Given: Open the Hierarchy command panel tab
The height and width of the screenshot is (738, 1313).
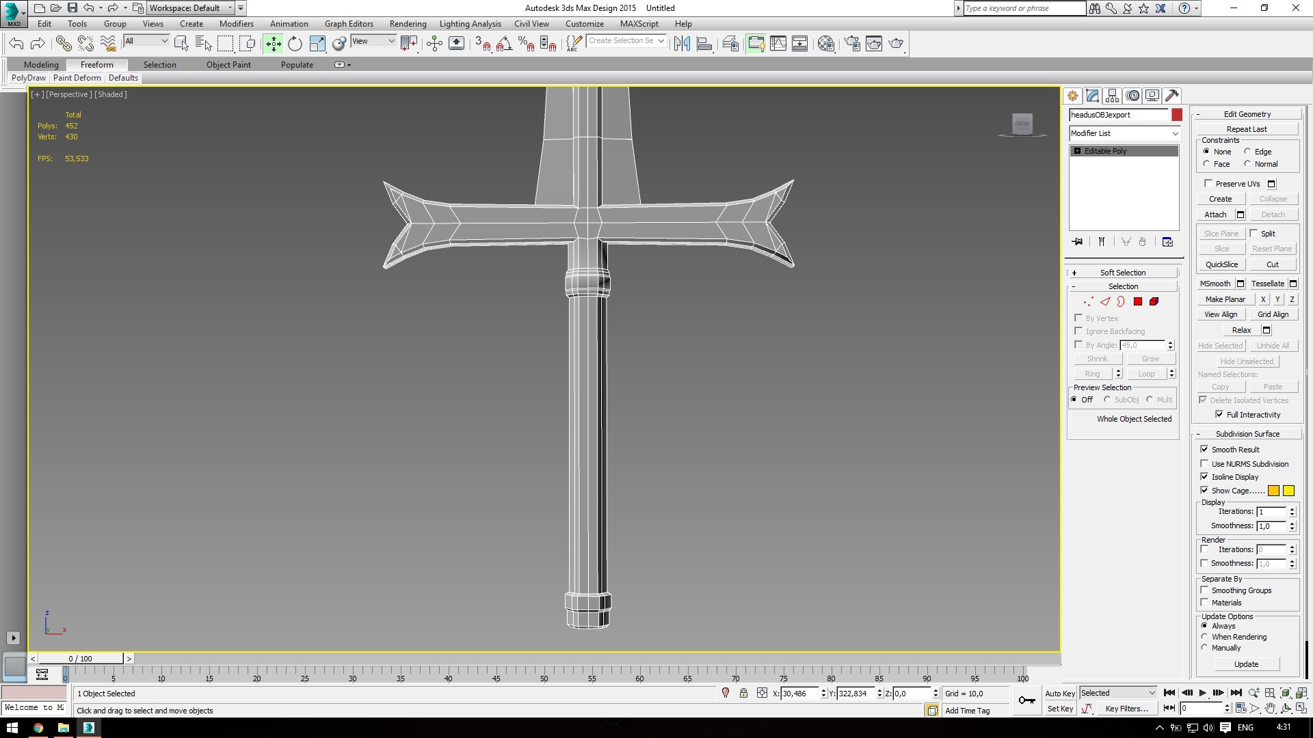Looking at the screenshot, I should click(1112, 96).
